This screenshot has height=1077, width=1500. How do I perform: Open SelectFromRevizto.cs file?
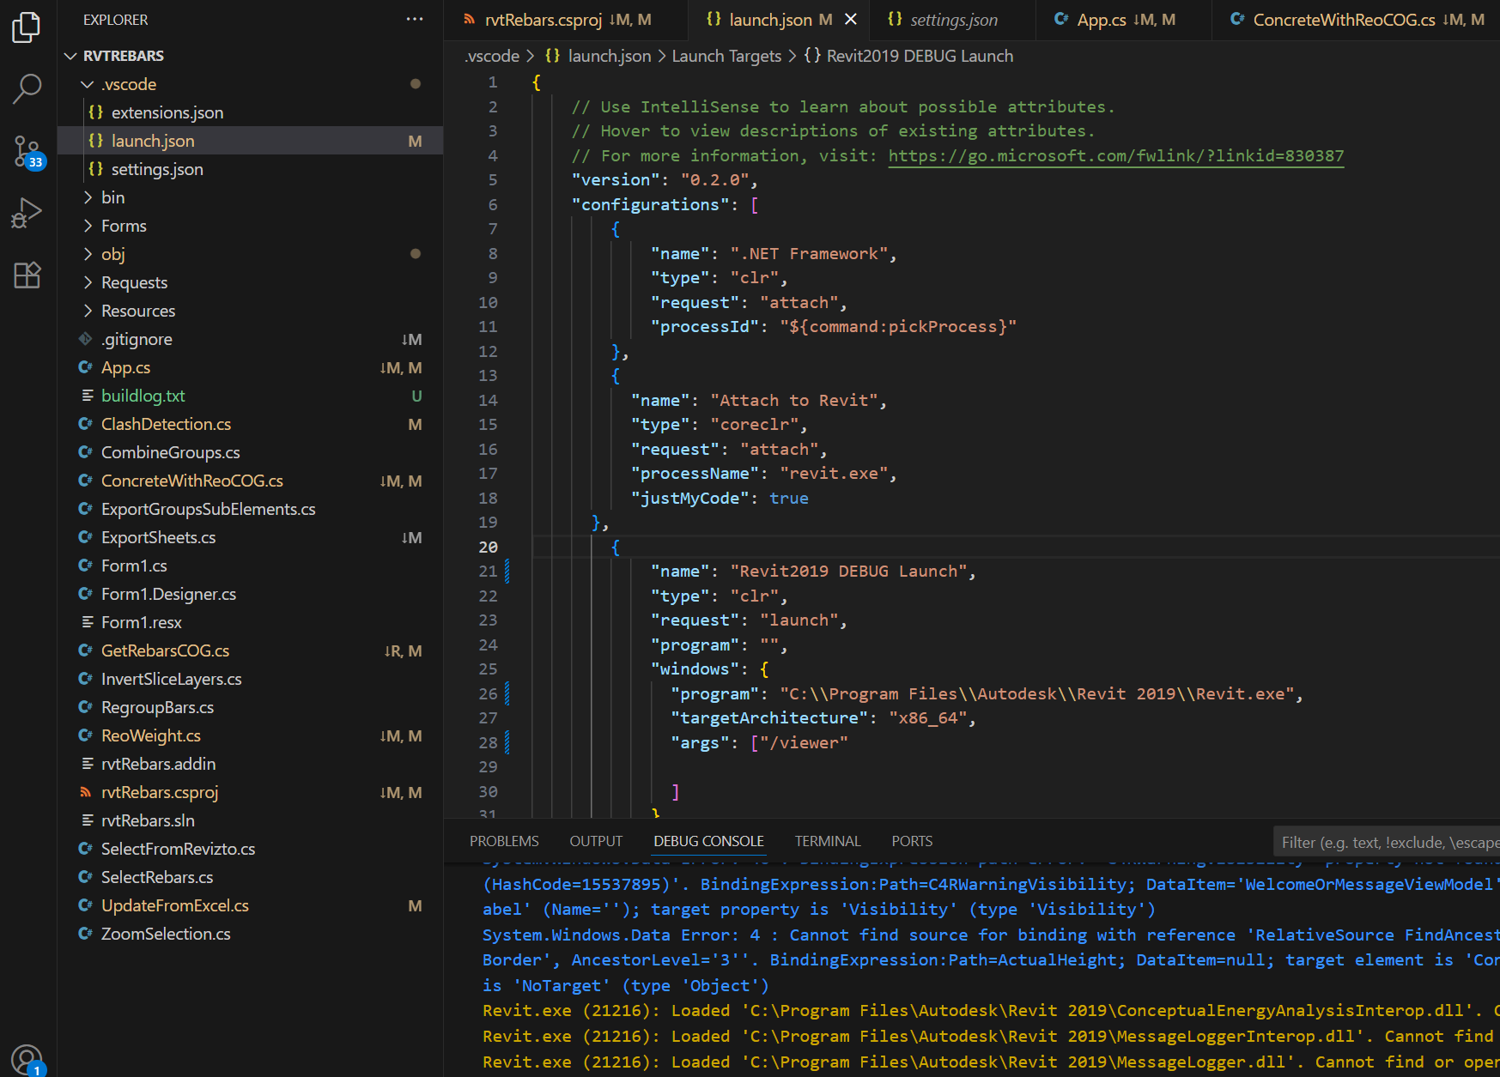250,849
